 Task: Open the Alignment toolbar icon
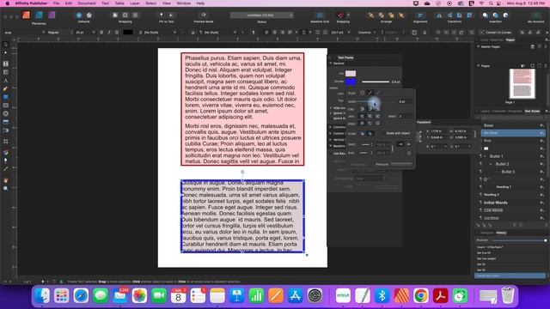(420, 15)
